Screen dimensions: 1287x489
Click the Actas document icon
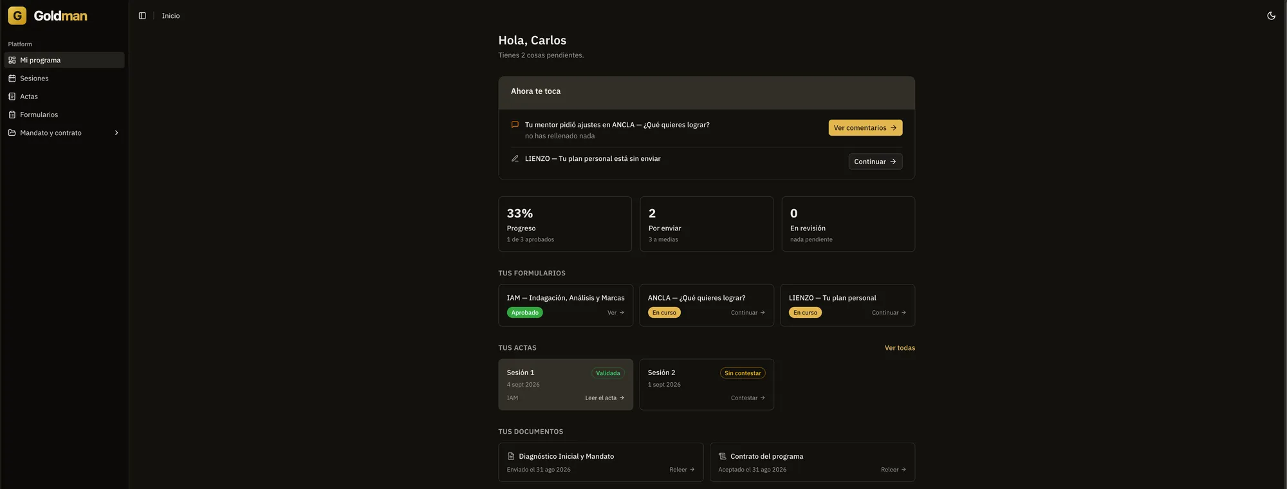coord(12,97)
